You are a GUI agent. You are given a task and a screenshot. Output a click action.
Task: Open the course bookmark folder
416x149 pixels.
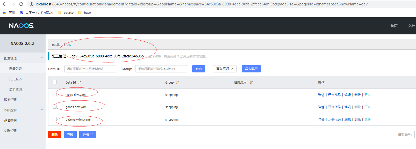pyautogui.click(x=66, y=12)
